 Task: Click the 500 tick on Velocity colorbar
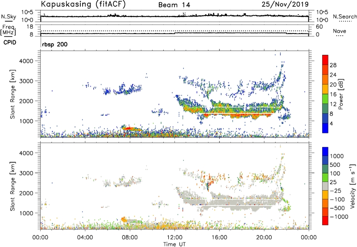pos(335,165)
